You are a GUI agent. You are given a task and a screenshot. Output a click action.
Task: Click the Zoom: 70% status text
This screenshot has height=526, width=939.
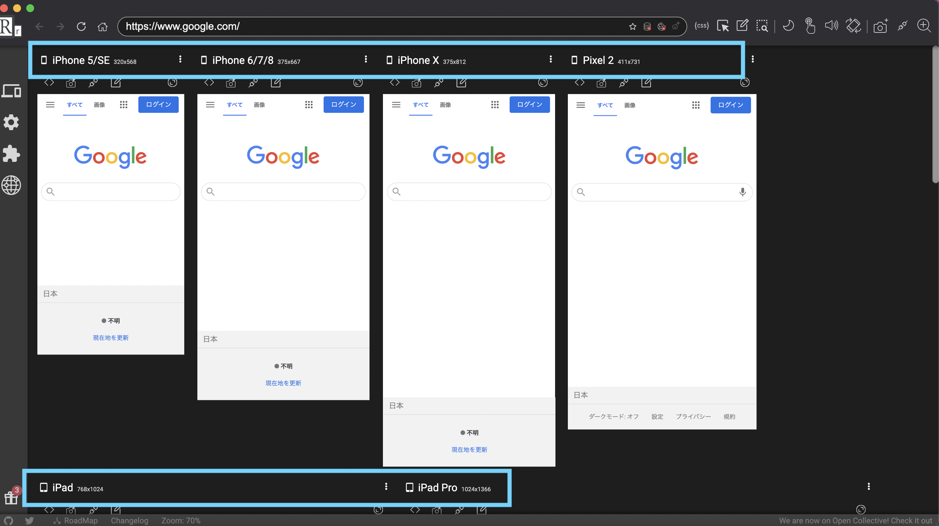181,520
